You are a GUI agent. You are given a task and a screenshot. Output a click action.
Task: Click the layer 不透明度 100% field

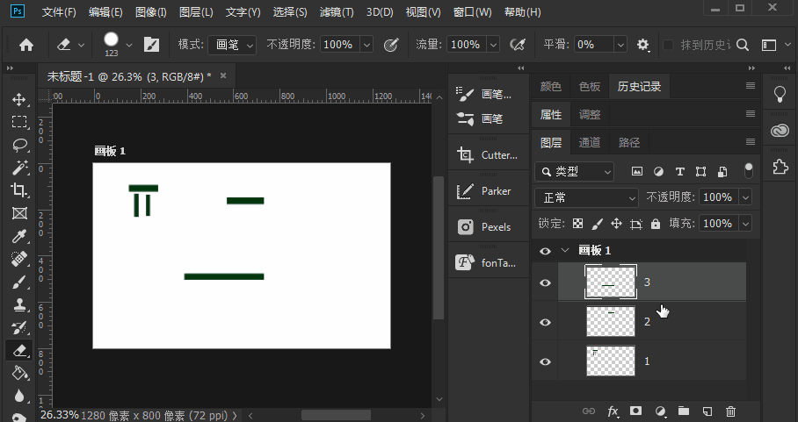pos(718,197)
